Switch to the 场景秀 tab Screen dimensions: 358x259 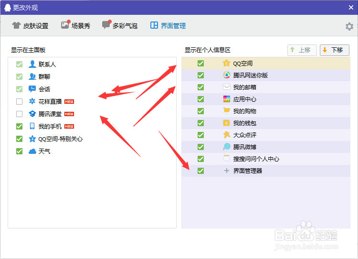pos(75,25)
